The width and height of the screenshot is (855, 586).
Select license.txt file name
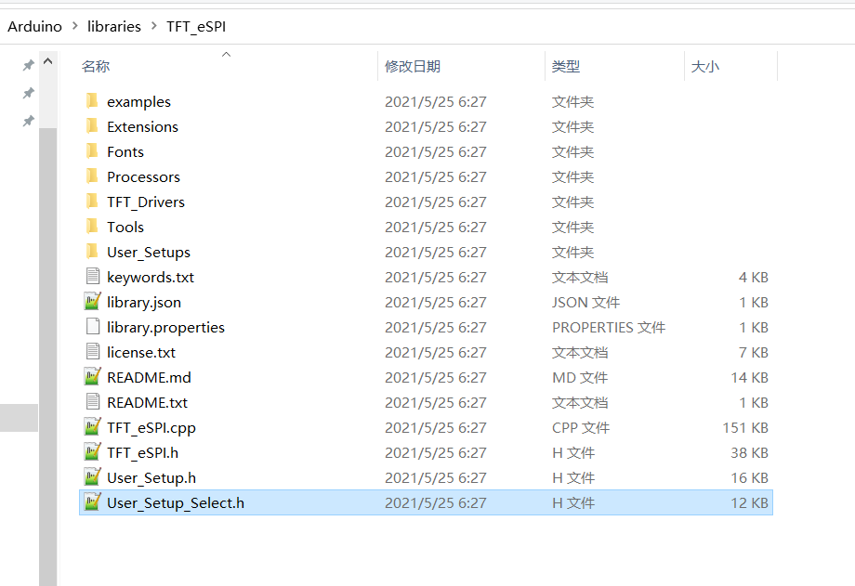(x=141, y=352)
